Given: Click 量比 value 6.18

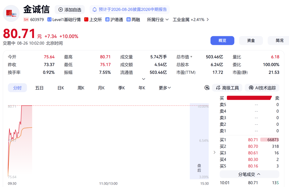Looking at the screenshot, I should pyautogui.click(x=275, y=57).
